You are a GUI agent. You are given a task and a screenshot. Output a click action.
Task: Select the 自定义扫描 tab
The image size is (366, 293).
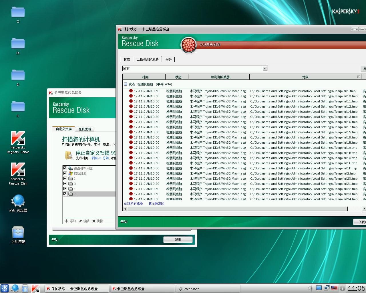coord(64,129)
